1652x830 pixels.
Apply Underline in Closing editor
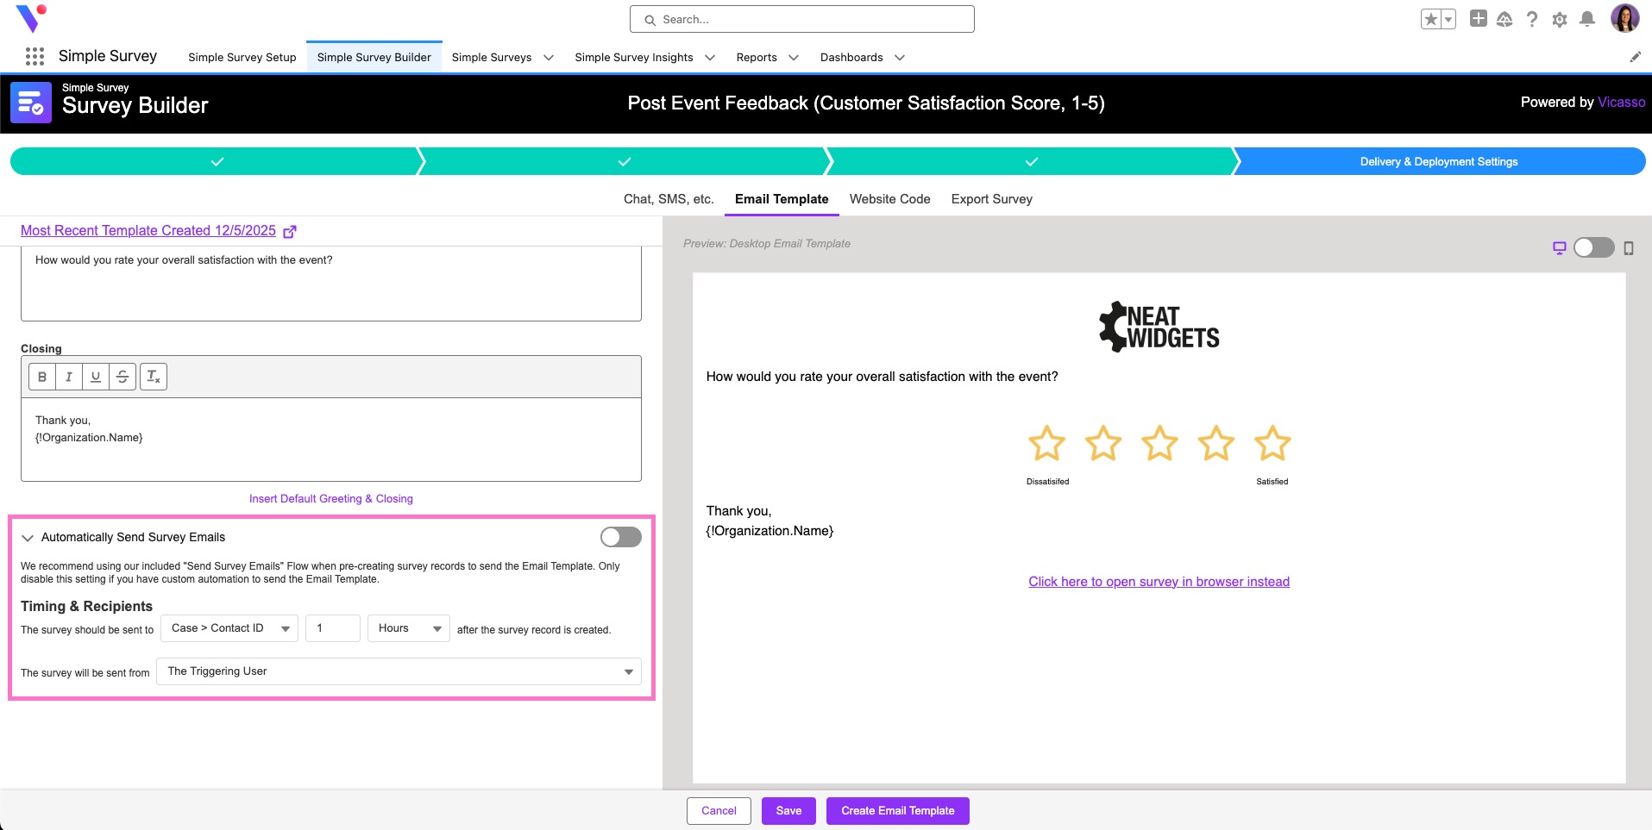[96, 377]
